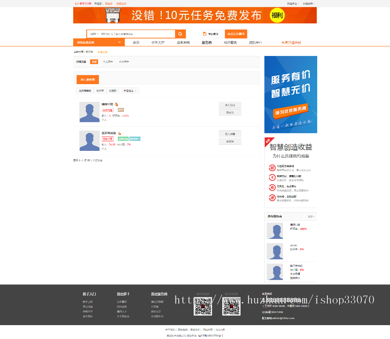
Task: Click the avatar of 就不告诉你
Action: (x=90, y=140)
